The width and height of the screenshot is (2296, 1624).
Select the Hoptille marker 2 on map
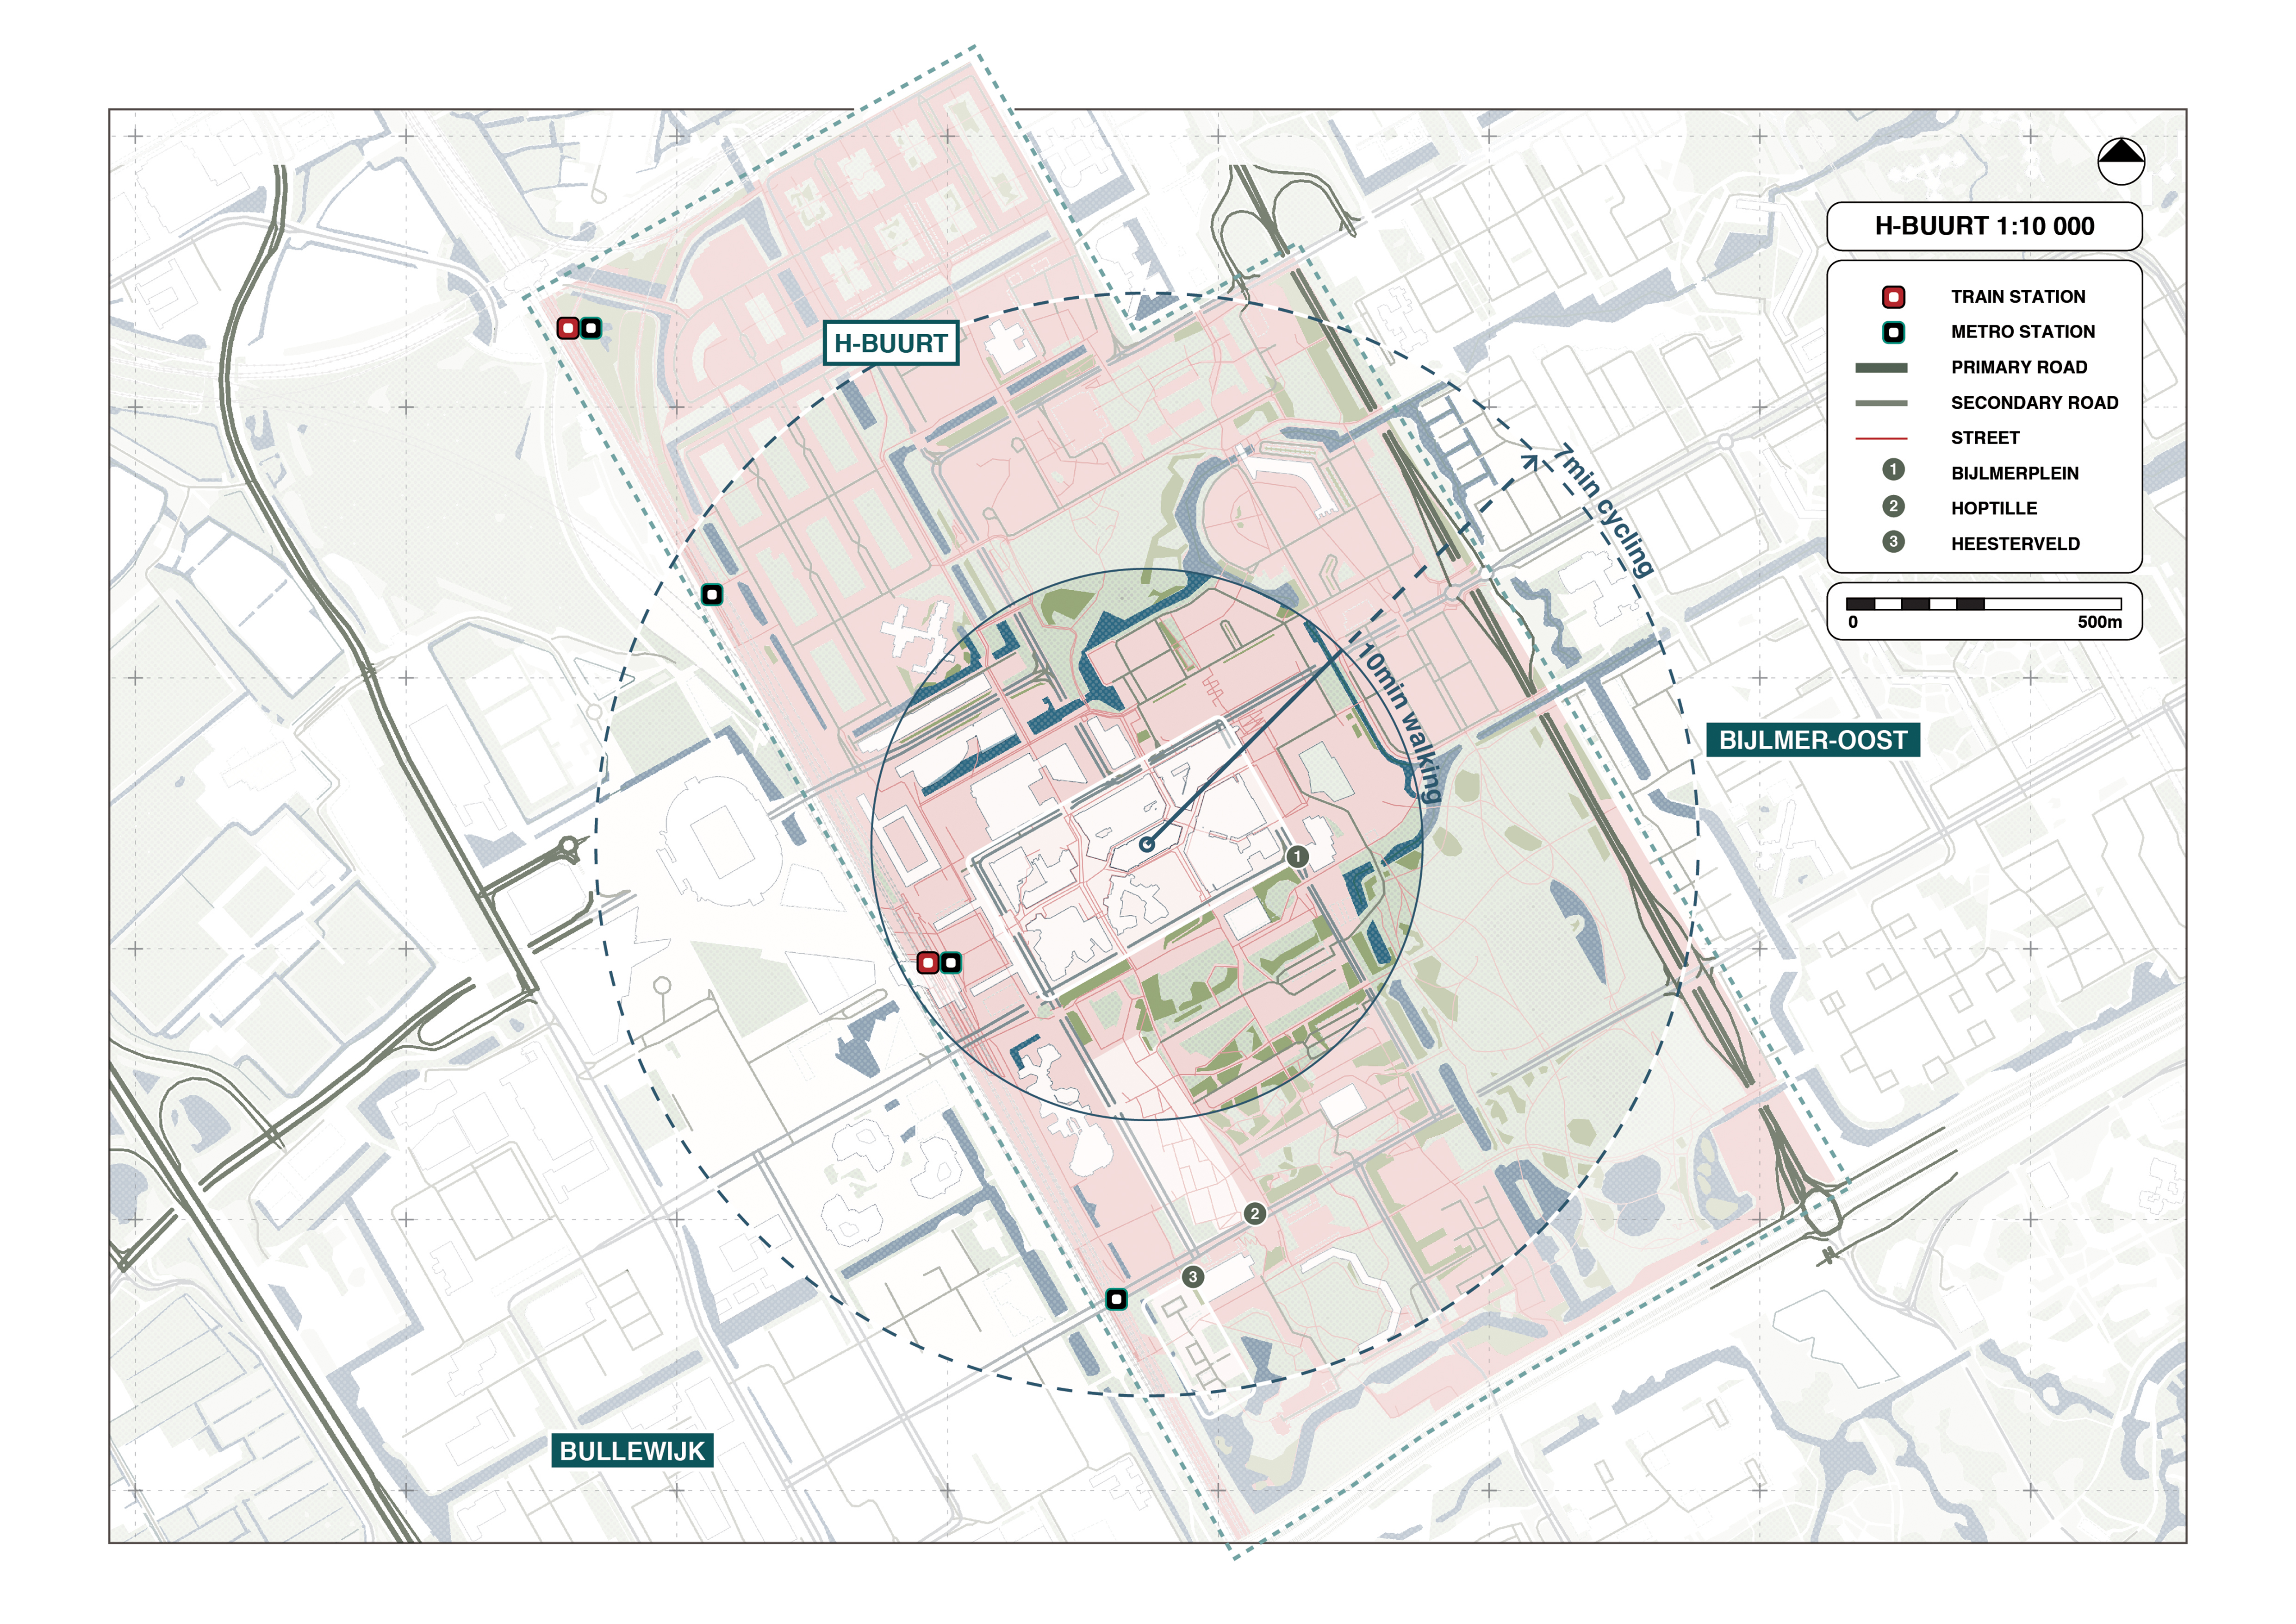click(x=1255, y=1214)
